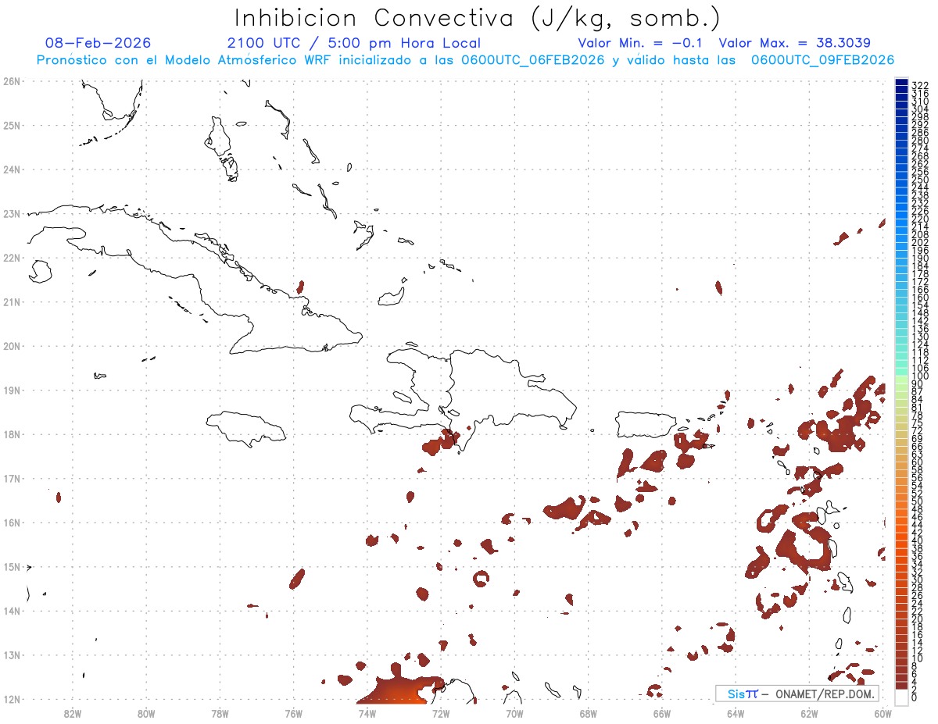Click the 62W longitude label

pos(809,713)
